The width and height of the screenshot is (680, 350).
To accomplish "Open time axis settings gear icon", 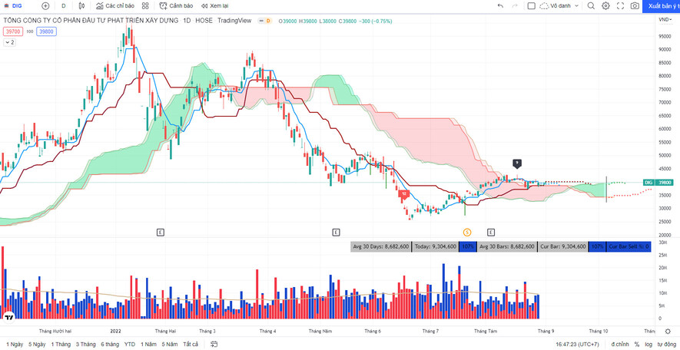I will click(x=668, y=332).
